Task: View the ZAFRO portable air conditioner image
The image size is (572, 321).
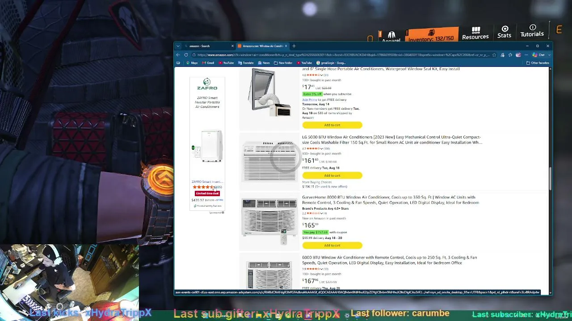Action: coord(207,147)
